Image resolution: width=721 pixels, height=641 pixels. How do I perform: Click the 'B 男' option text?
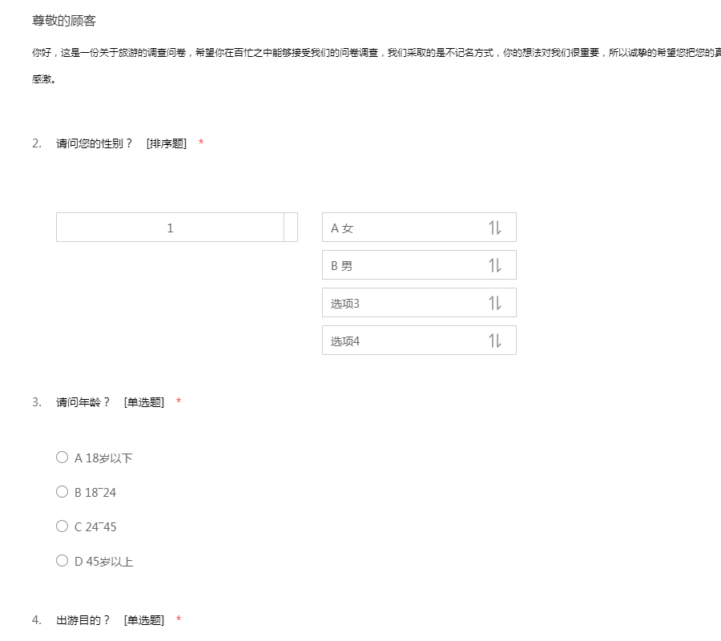pyautogui.click(x=342, y=266)
